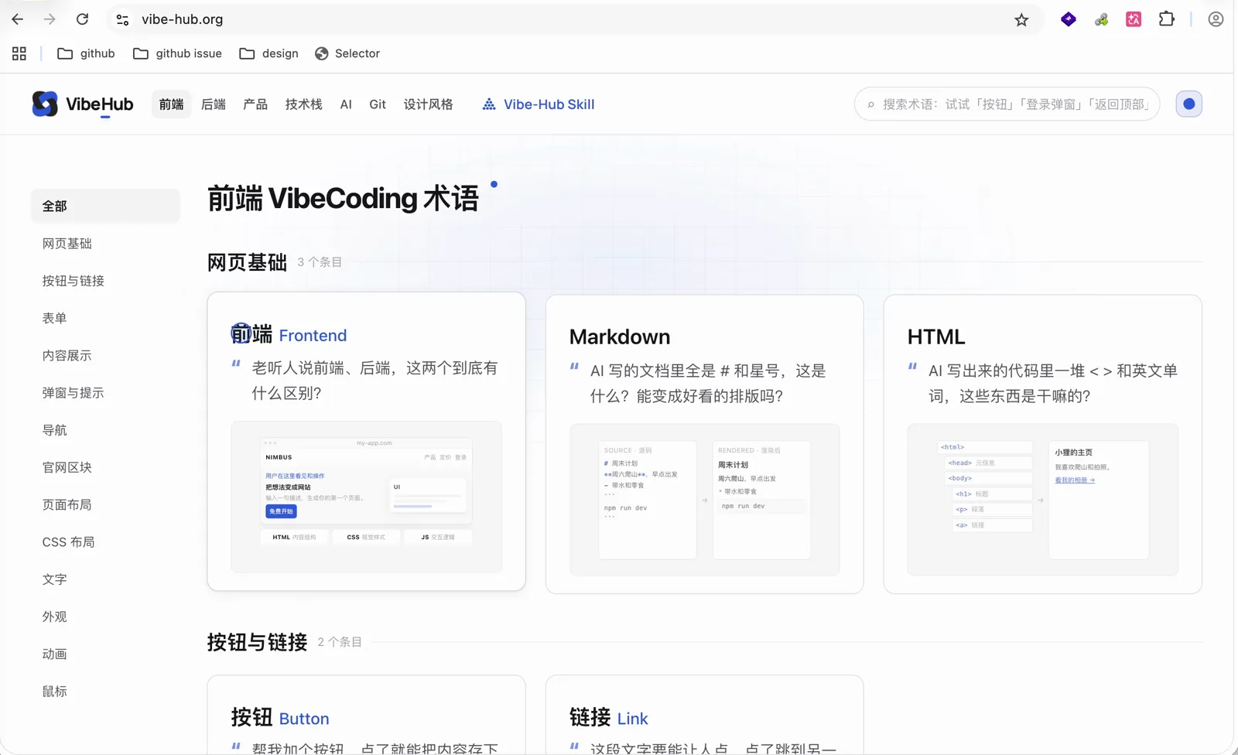Open the 技术栈 navigation tab
The height and width of the screenshot is (755, 1238).
(x=303, y=104)
